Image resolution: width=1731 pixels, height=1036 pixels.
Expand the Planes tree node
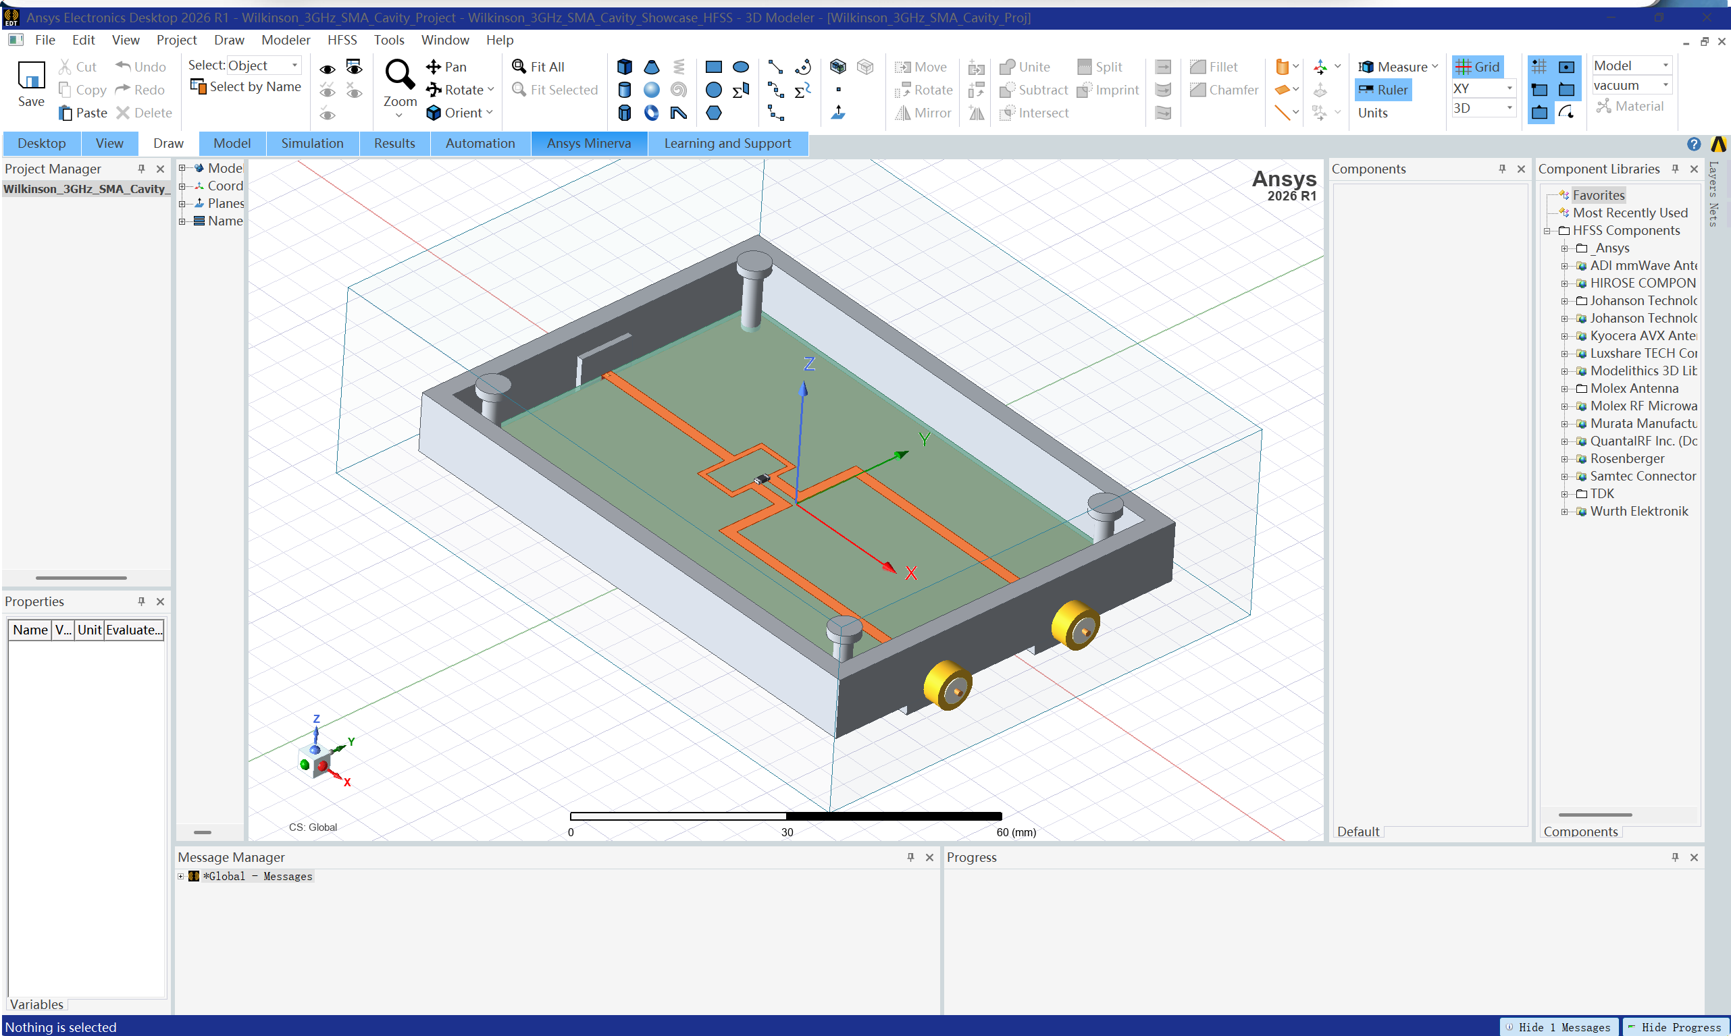pyautogui.click(x=182, y=204)
